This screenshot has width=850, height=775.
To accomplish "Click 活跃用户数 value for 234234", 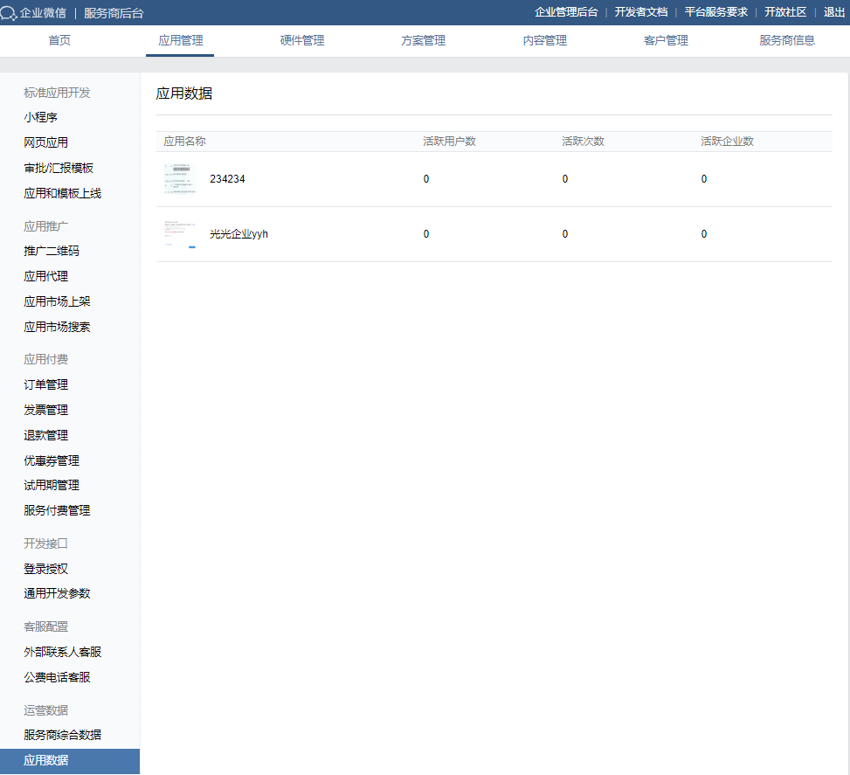I will point(426,179).
